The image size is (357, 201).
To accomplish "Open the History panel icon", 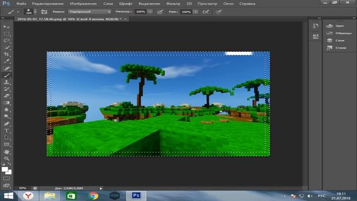I will pos(316,26).
